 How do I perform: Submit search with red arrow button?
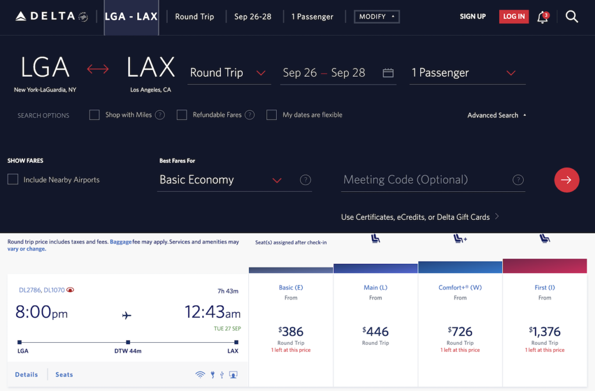[567, 180]
